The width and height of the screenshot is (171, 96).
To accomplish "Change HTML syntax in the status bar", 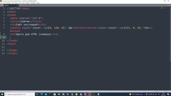I will tap(166, 91).
